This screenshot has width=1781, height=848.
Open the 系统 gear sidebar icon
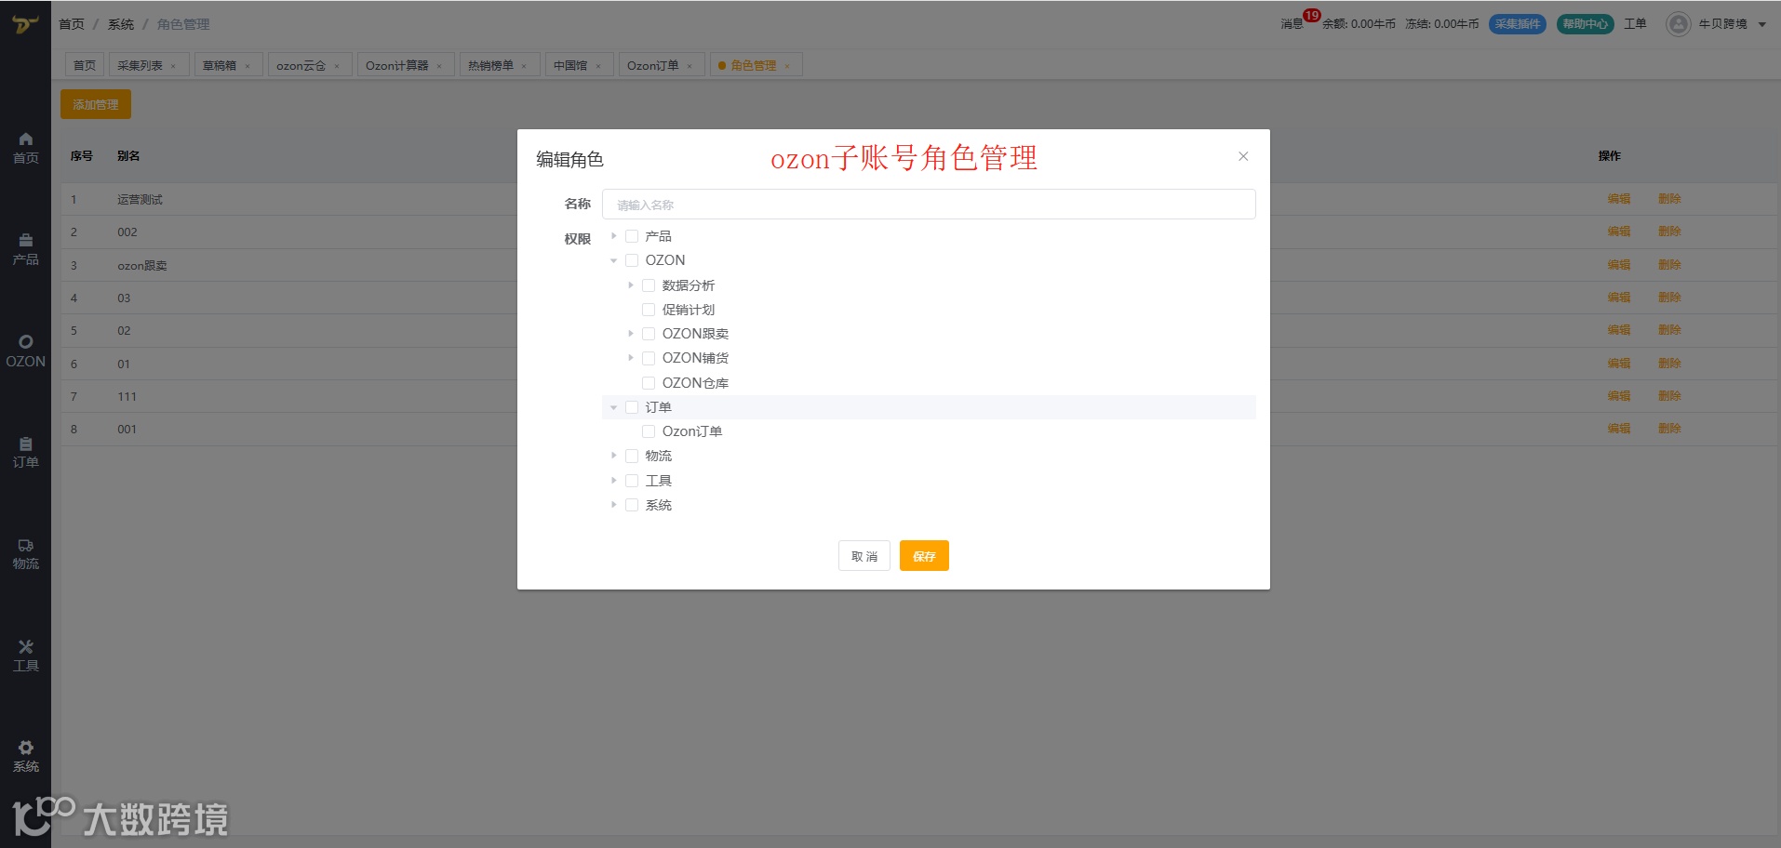point(26,748)
